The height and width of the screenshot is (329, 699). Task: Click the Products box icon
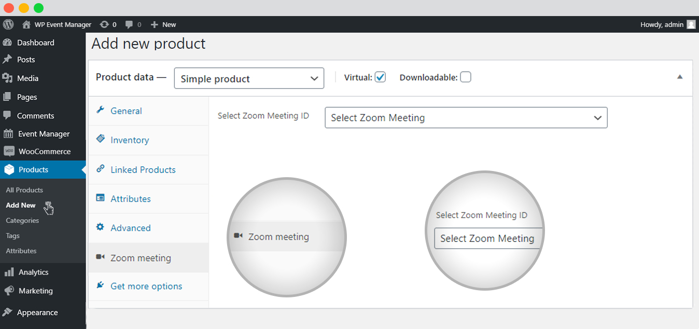pos(8,169)
